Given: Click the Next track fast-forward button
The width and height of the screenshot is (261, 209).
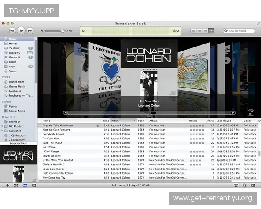Looking at the screenshot, I should 30,31.
